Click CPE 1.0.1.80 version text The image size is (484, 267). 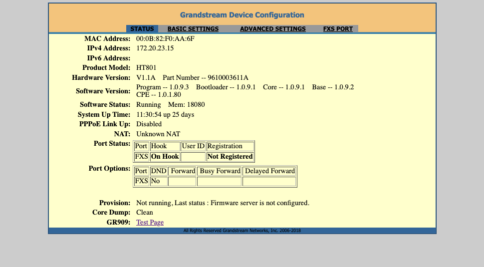click(159, 94)
